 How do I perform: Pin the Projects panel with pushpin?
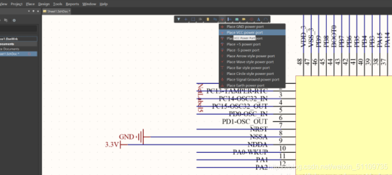[33, 11]
